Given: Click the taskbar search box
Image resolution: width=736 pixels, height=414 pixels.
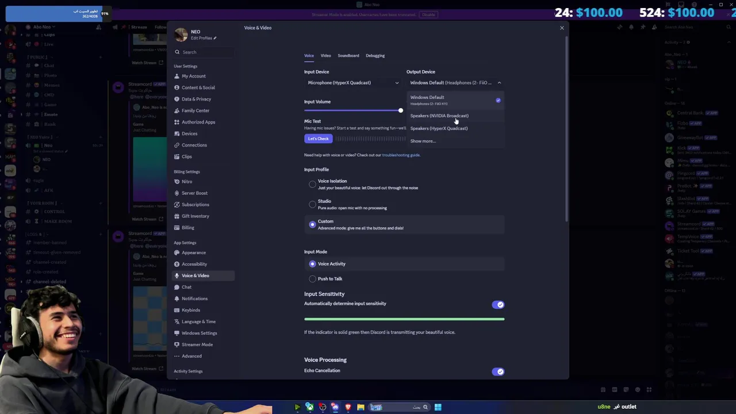Looking at the screenshot, I should point(400,407).
